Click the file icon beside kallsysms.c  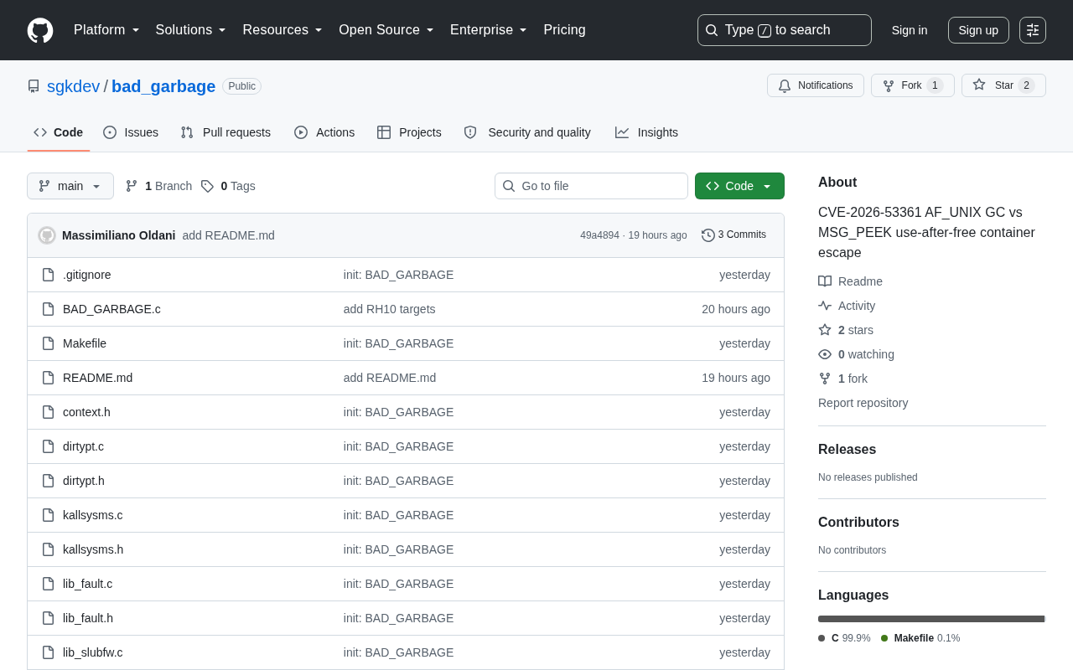coord(49,515)
